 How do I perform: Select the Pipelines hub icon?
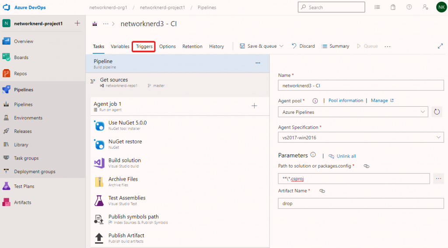6,89
